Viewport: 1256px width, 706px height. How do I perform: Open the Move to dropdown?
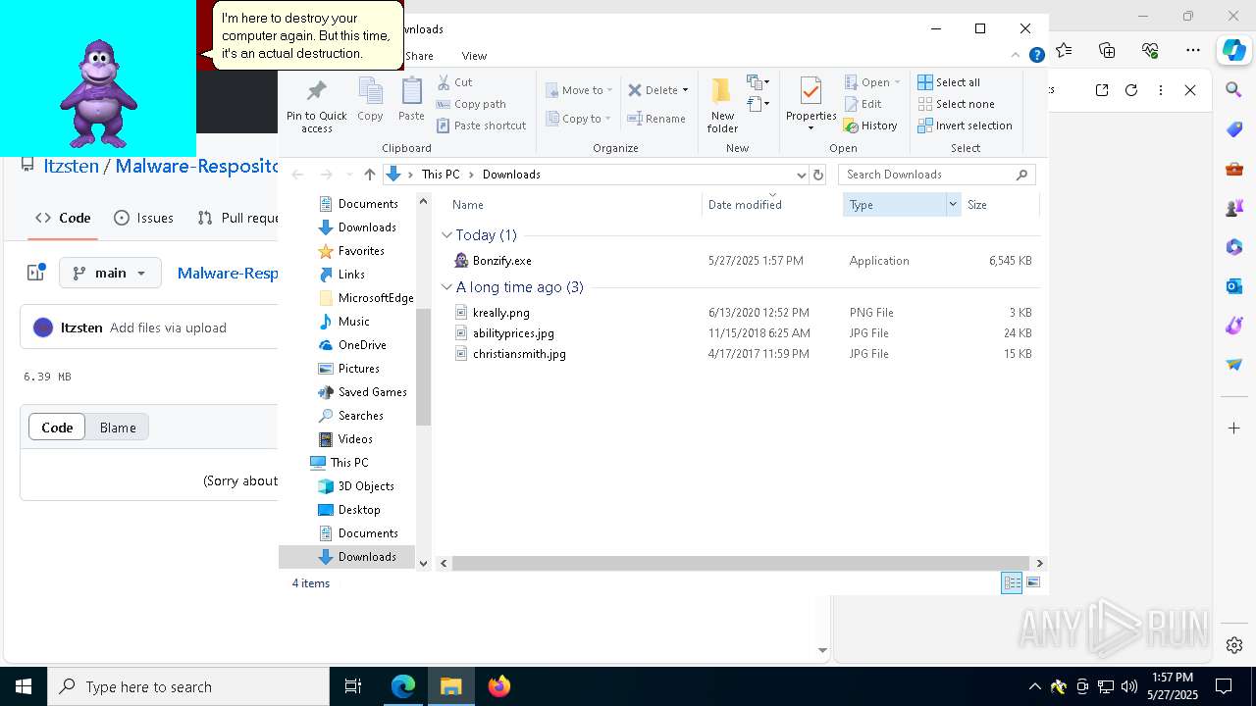[x=579, y=90]
